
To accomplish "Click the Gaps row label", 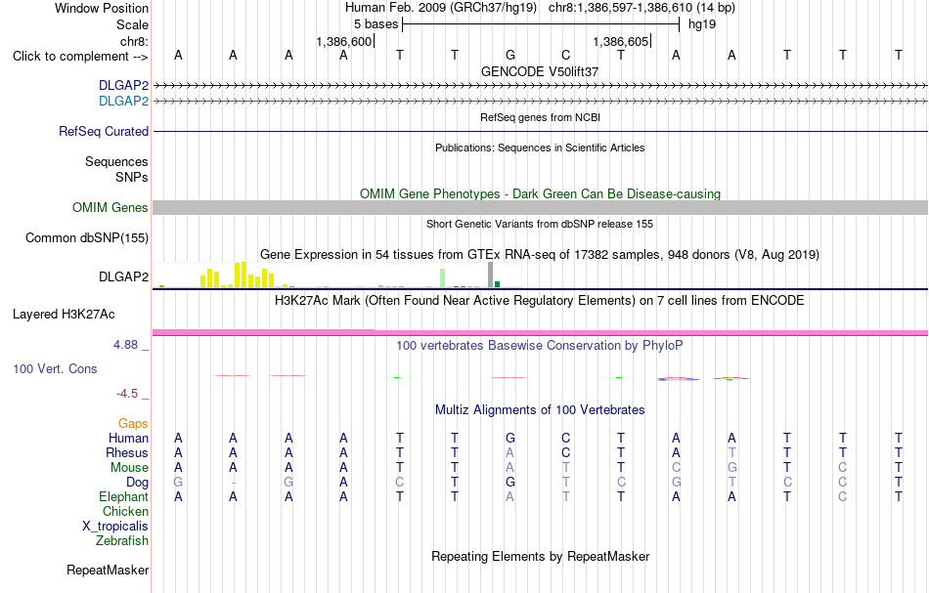I will tap(133, 423).
